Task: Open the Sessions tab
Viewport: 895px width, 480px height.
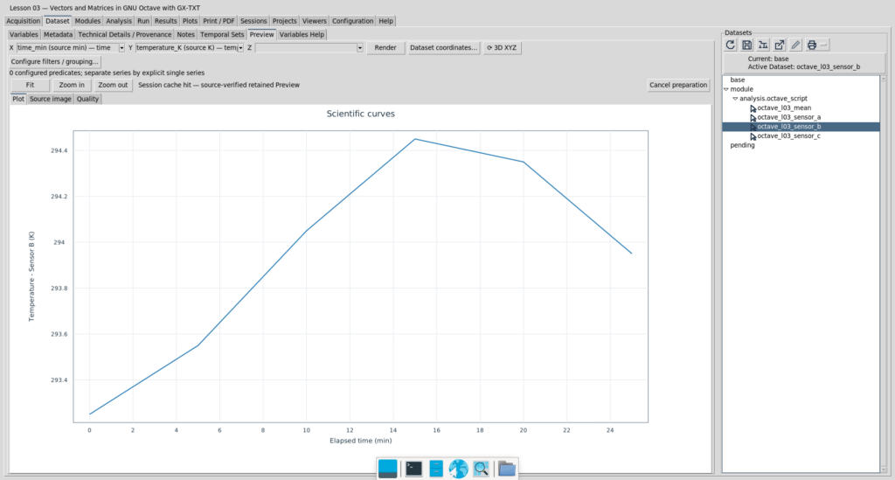Action: click(253, 21)
